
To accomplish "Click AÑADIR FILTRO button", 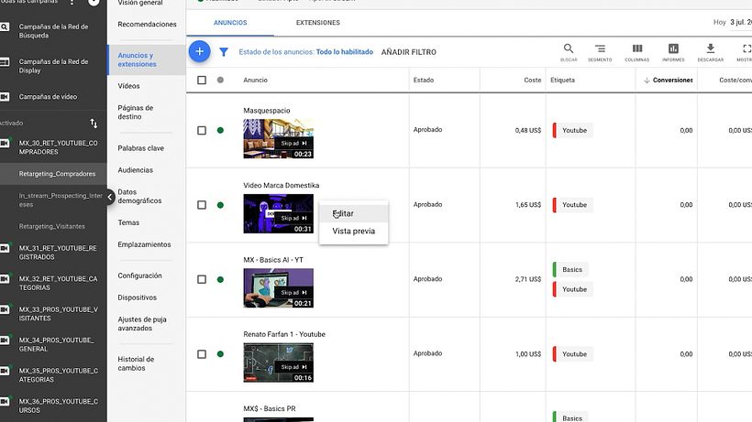I will pyautogui.click(x=409, y=52).
